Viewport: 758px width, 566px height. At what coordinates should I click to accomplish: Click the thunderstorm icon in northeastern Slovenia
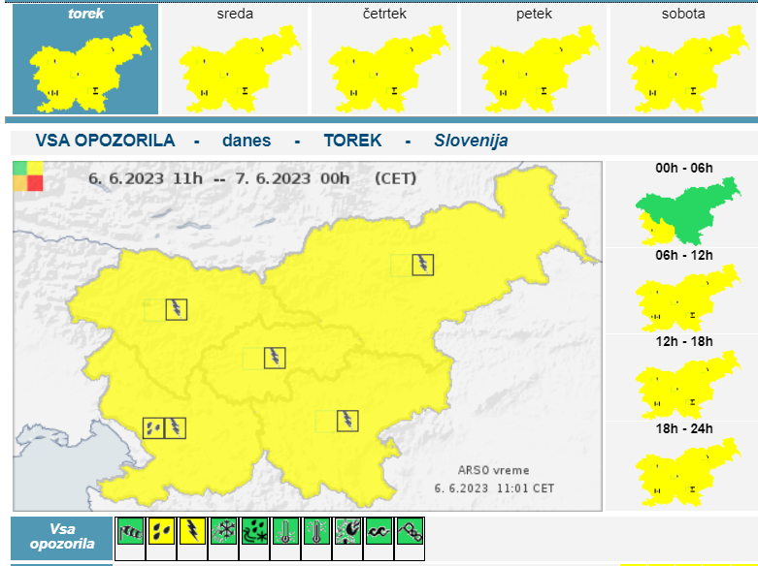pos(422,265)
